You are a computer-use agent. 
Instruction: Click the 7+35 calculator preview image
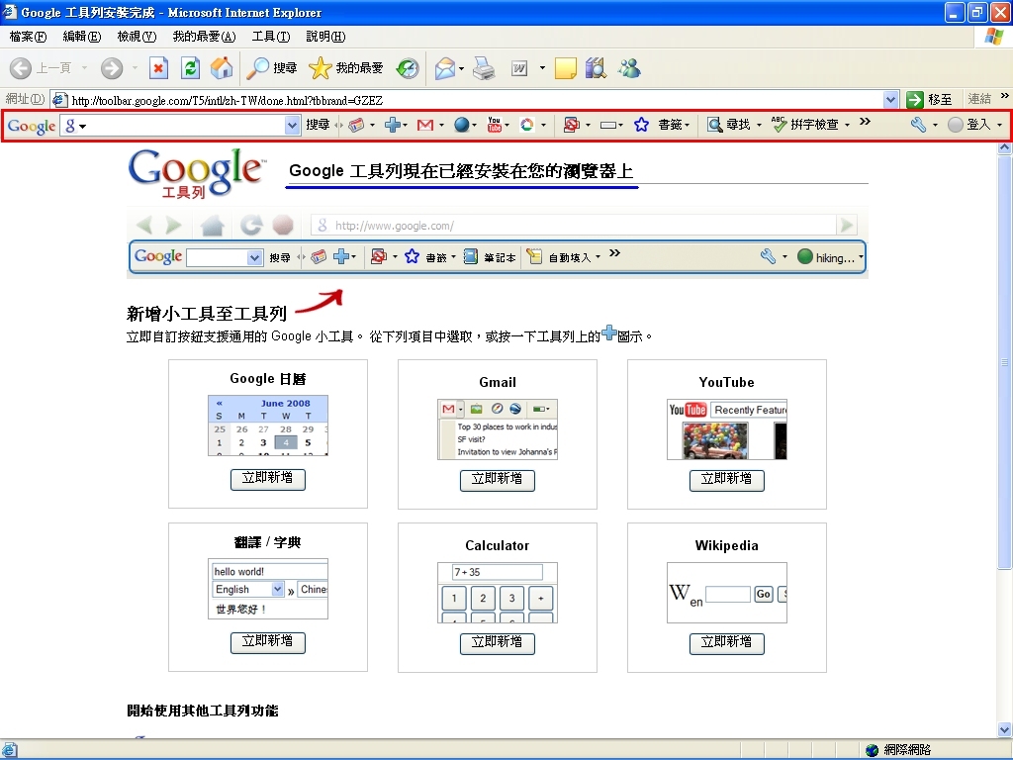pyautogui.click(x=498, y=593)
